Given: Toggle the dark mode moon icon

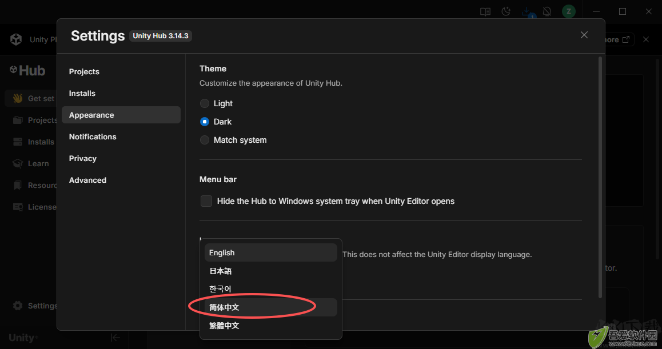Looking at the screenshot, I should tap(506, 12).
